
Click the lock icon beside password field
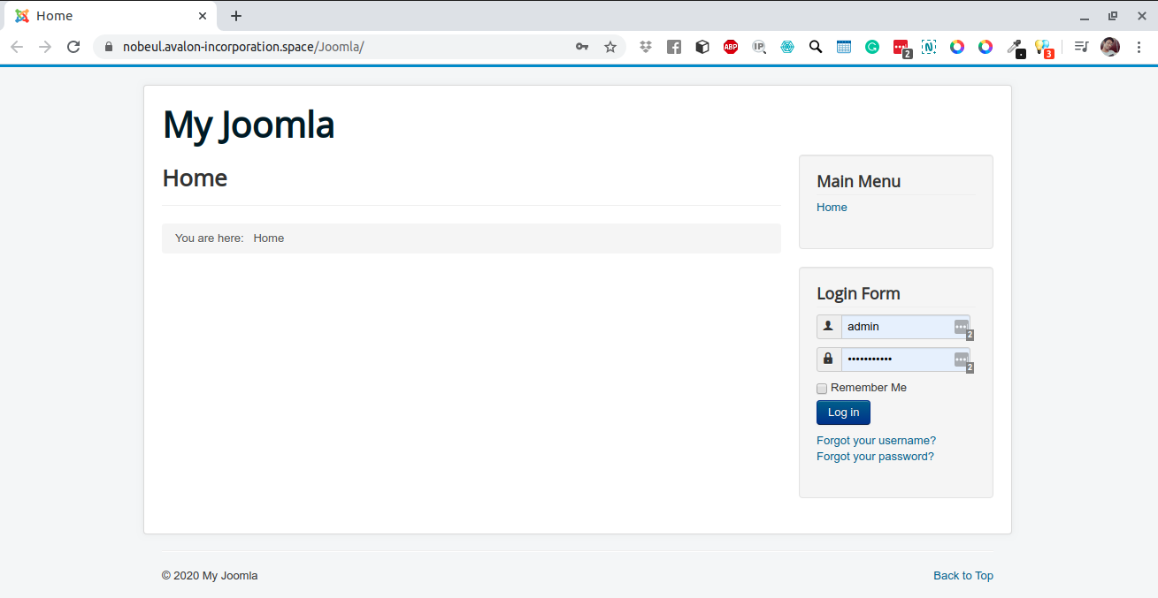(828, 360)
